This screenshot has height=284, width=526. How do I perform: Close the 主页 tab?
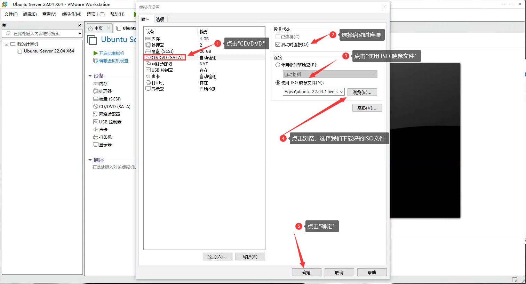tap(109, 28)
